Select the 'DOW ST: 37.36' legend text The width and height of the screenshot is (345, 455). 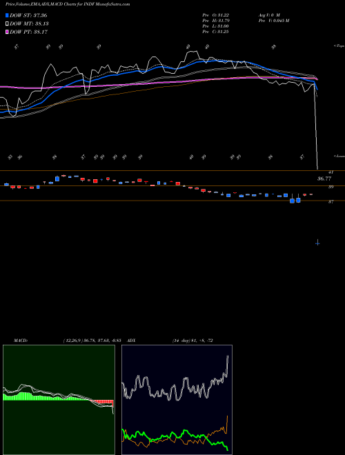tap(28, 15)
